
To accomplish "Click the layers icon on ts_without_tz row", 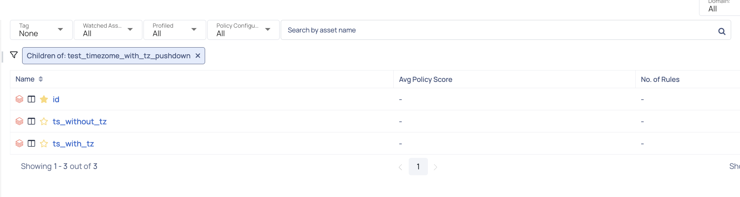I will click(x=20, y=121).
